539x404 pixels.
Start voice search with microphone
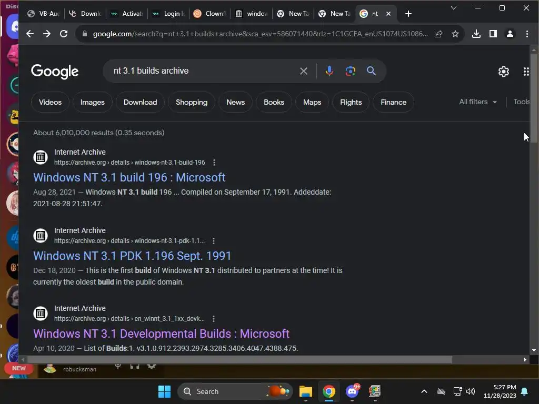click(x=329, y=71)
